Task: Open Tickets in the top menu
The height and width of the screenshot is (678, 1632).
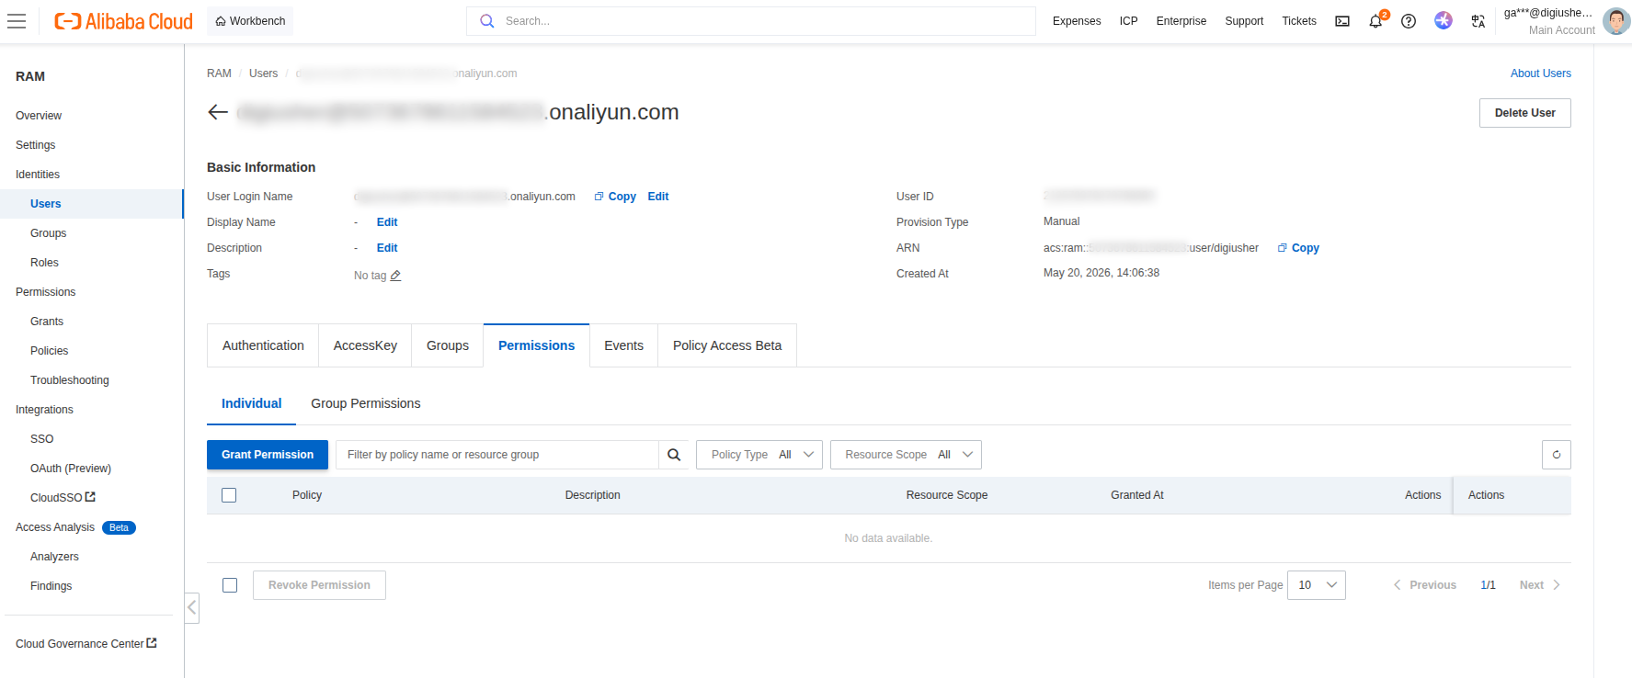Action: [1299, 21]
